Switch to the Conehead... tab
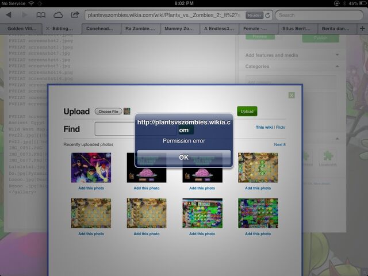This screenshot has width=368, height=276. coord(100,28)
